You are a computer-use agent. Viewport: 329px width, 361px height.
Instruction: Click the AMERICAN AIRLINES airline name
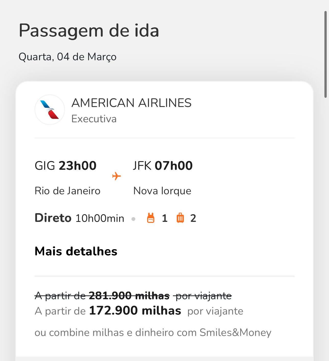click(131, 103)
